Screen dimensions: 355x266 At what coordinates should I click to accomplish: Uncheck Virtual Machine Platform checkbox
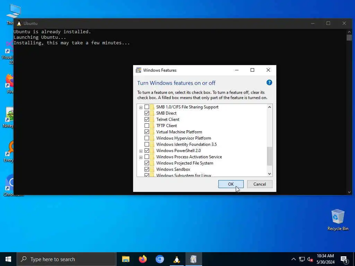click(x=147, y=132)
